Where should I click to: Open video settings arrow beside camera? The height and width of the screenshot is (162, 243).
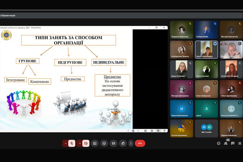tap(80, 143)
